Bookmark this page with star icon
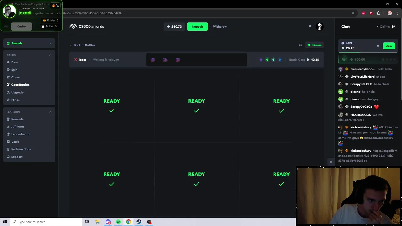Viewport: 402px width, 226px height. click(x=353, y=13)
